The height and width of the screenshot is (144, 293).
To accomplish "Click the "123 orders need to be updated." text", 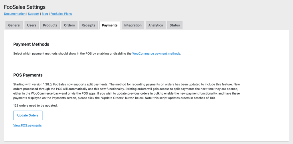I will click(x=35, y=106).
